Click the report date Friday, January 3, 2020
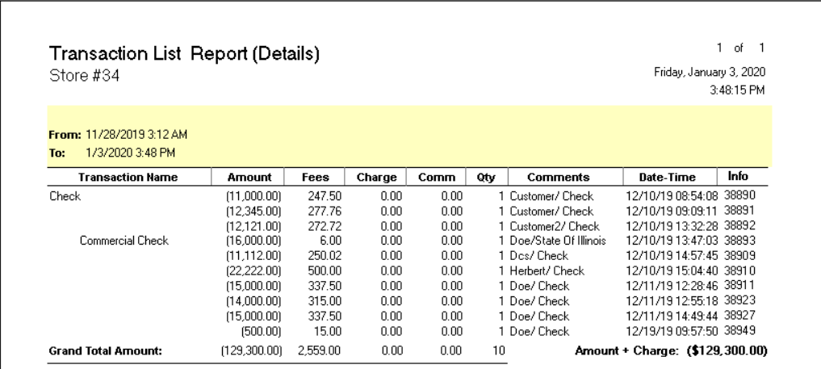This screenshot has width=821, height=369. click(710, 72)
